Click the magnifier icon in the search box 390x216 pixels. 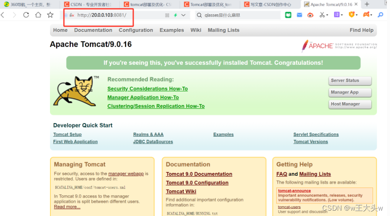click(199, 15)
